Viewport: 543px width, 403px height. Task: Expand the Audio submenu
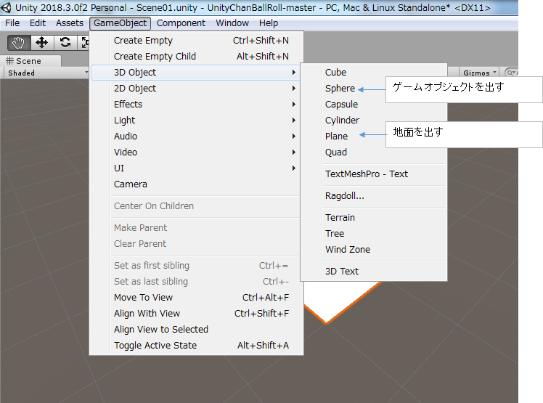197,137
